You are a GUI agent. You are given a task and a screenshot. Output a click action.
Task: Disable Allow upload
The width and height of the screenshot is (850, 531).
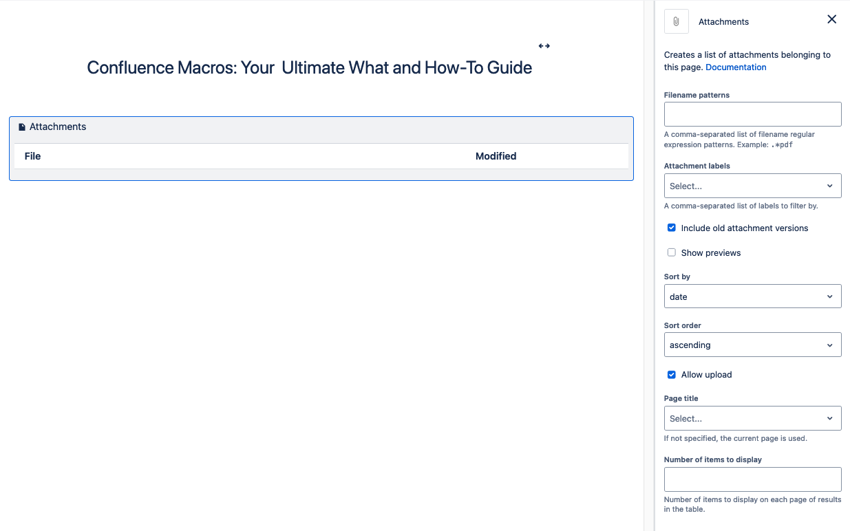coord(671,375)
